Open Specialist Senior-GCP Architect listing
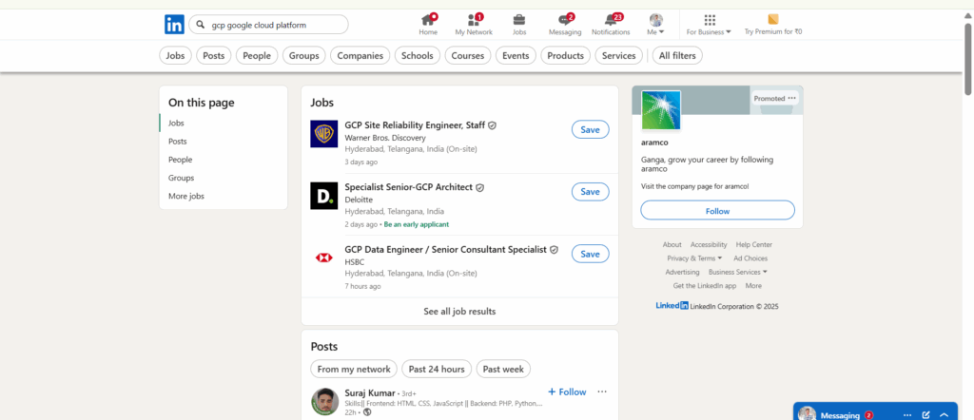The height and width of the screenshot is (420, 974). [409, 187]
